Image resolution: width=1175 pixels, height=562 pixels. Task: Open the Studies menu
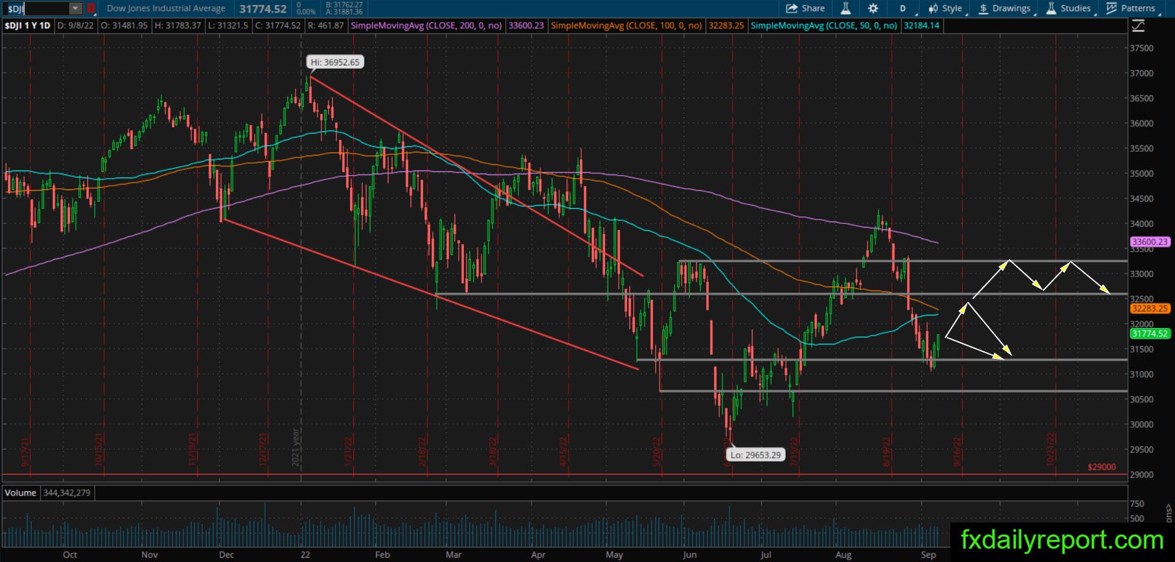click(x=1069, y=8)
